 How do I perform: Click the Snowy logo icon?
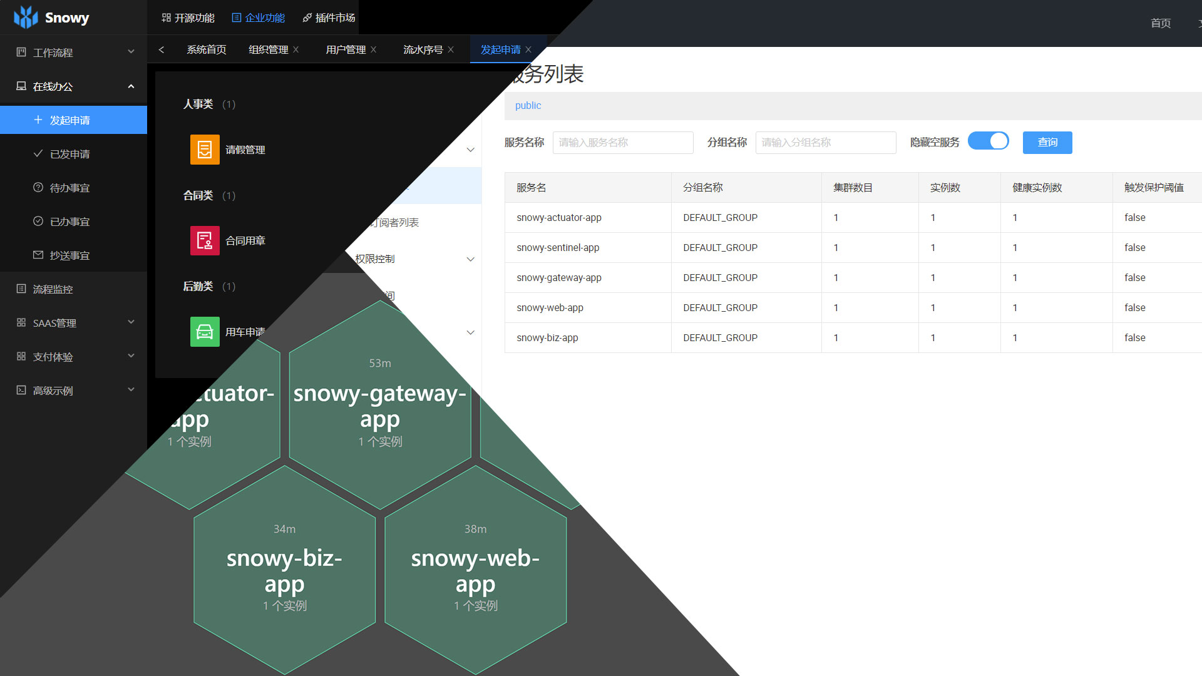pos(26,18)
